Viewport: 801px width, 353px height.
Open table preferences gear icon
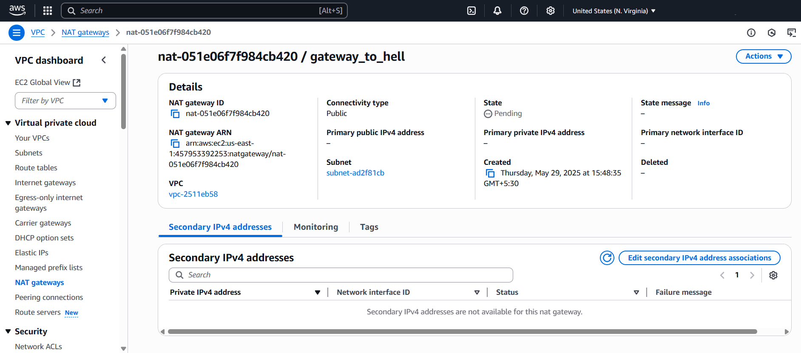pos(773,275)
